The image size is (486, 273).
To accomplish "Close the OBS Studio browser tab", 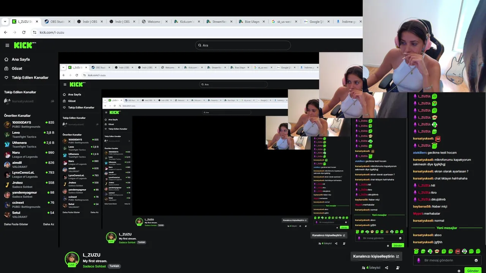I will point(69,22).
